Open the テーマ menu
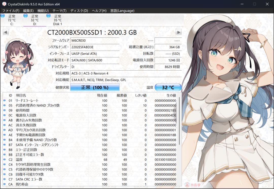 (x=60, y=11)
